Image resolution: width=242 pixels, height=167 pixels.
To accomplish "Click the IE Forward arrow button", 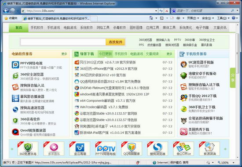I will (13, 11).
